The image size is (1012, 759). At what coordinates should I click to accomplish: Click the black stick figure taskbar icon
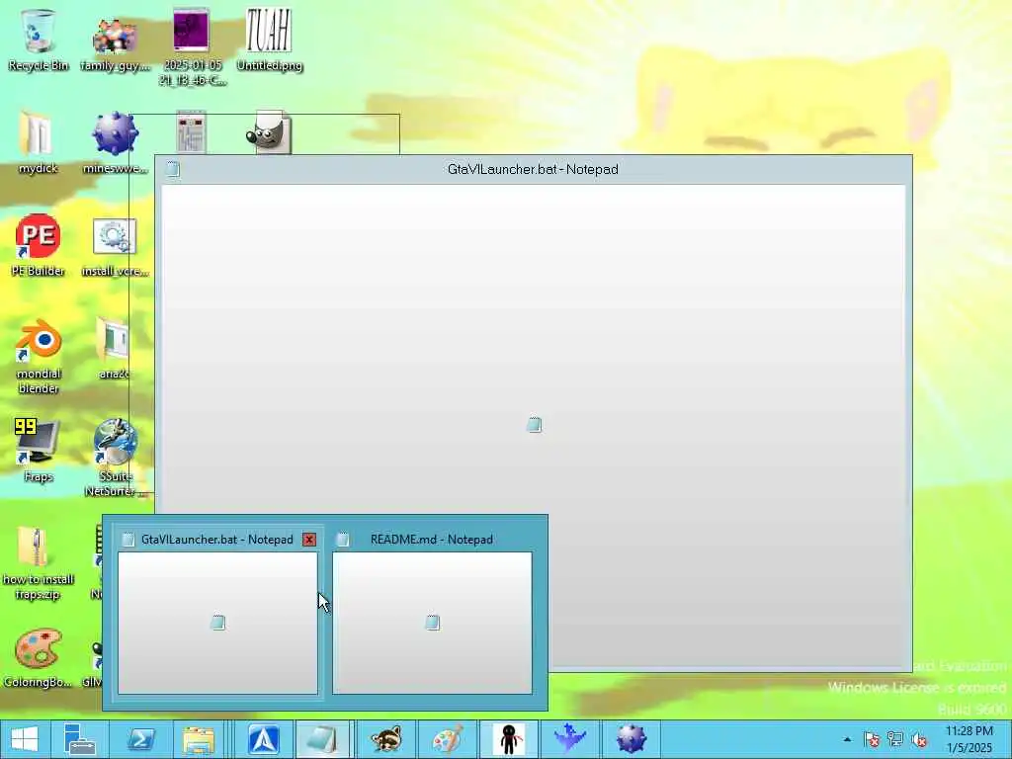coord(509,739)
